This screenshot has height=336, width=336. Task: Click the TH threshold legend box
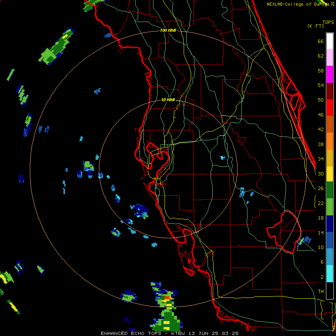(330, 290)
